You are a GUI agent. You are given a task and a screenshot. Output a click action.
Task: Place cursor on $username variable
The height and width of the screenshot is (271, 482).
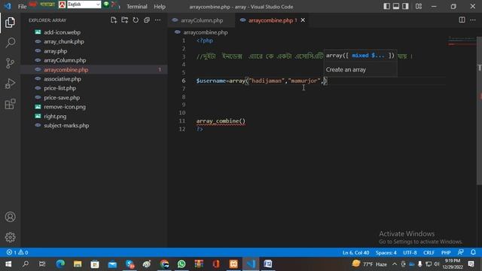click(x=211, y=81)
